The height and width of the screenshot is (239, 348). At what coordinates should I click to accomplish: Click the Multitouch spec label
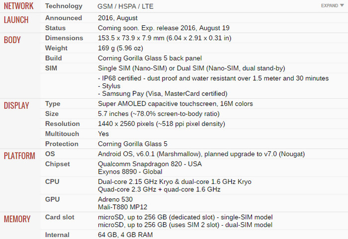62,134
